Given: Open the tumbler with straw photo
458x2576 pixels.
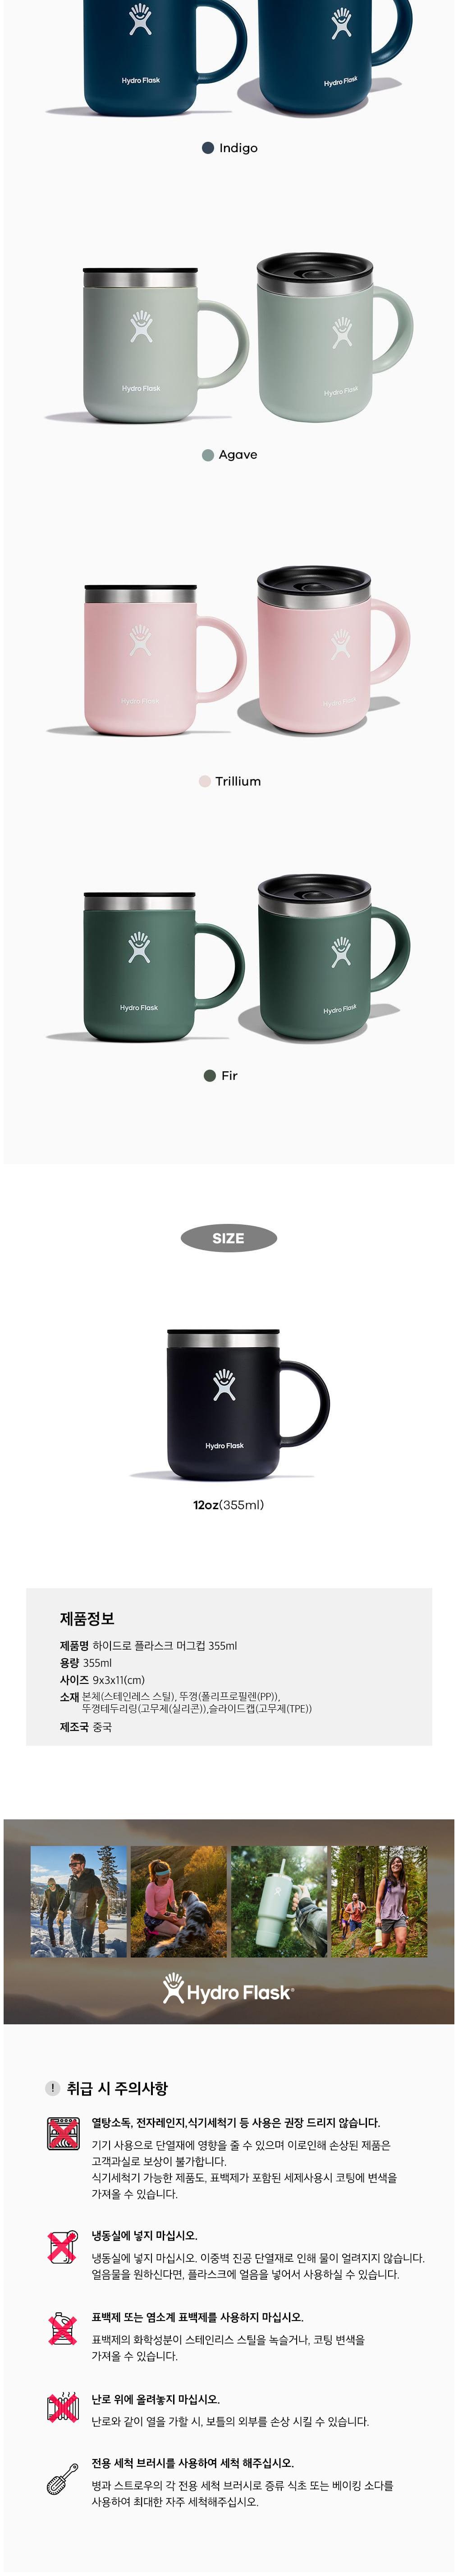Looking at the screenshot, I should coord(279,1902).
